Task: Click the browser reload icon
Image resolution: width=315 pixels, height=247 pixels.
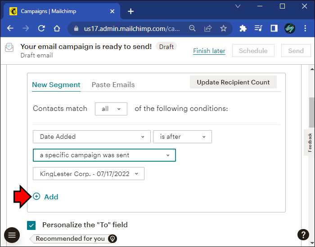Action: click(x=41, y=28)
